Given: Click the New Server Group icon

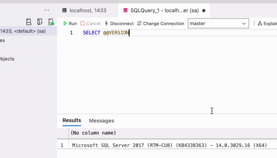Looking at the screenshot, I should pos(40,22).
